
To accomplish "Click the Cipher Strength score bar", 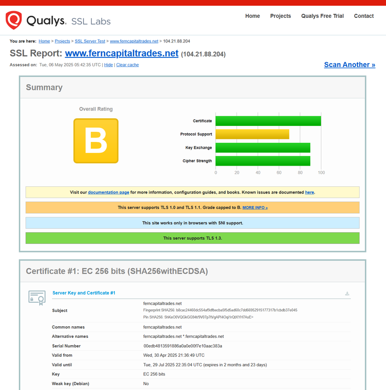I will [263, 161].
